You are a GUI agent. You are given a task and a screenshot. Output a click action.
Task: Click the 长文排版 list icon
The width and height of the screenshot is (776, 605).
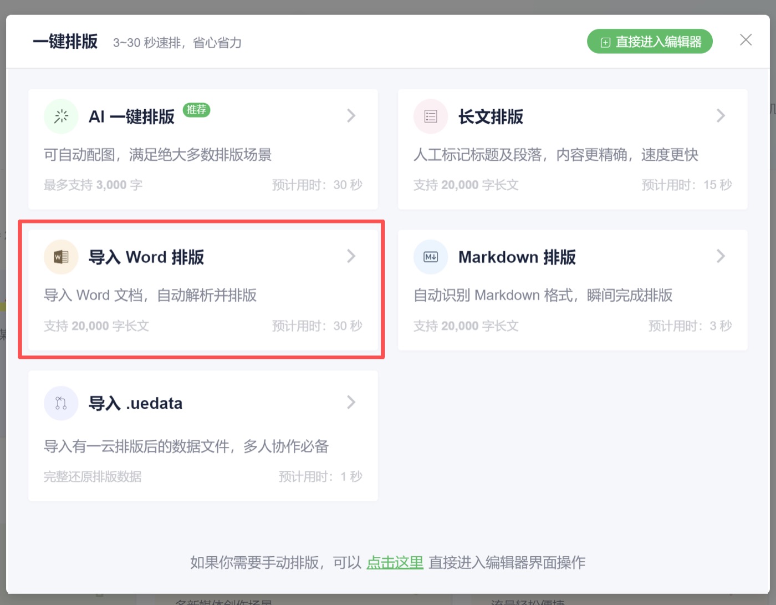click(431, 116)
